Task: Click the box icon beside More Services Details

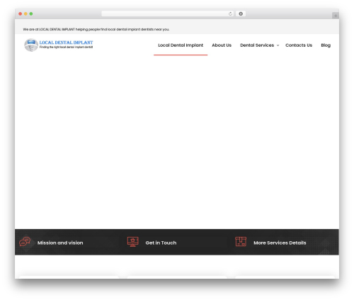Action: point(241,242)
